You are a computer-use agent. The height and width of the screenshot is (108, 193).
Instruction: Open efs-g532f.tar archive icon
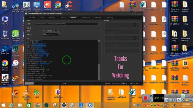click(x=175, y=20)
